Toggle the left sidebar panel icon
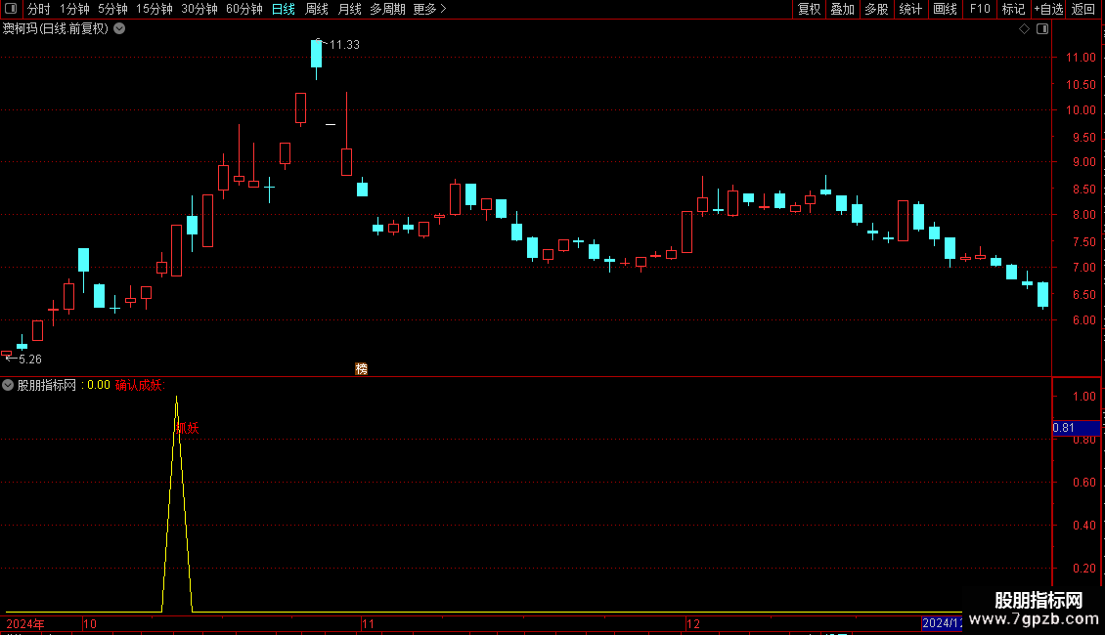The image size is (1105, 635). coord(11,9)
